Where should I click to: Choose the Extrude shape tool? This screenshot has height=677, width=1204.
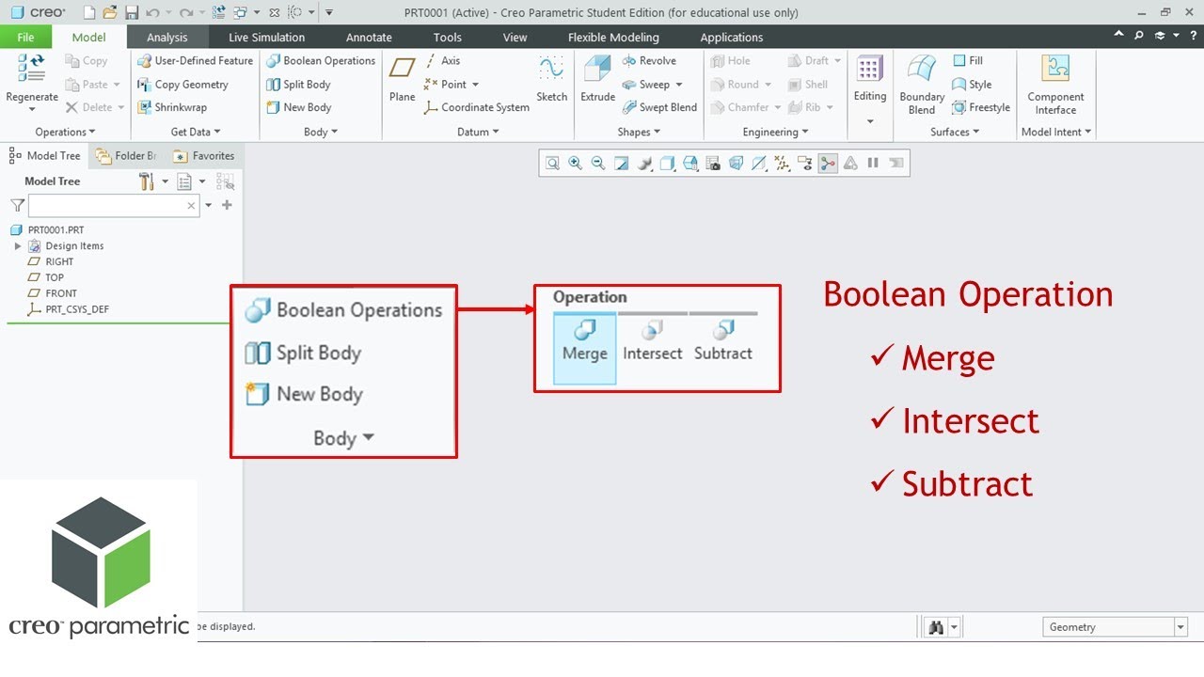click(x=597, y=79)
